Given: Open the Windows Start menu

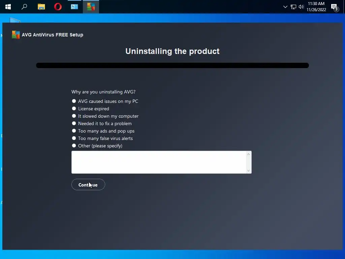Looking at the screenshot, I should 8,7.
